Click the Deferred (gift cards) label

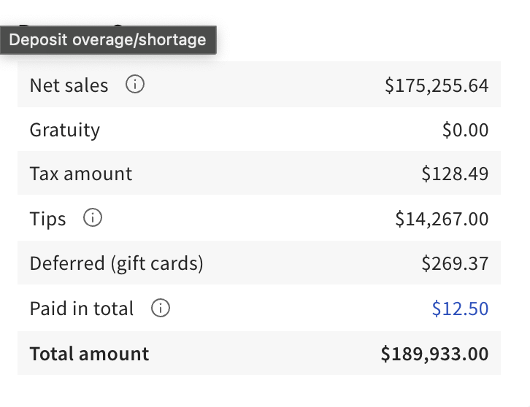click(x=116, y=263)
